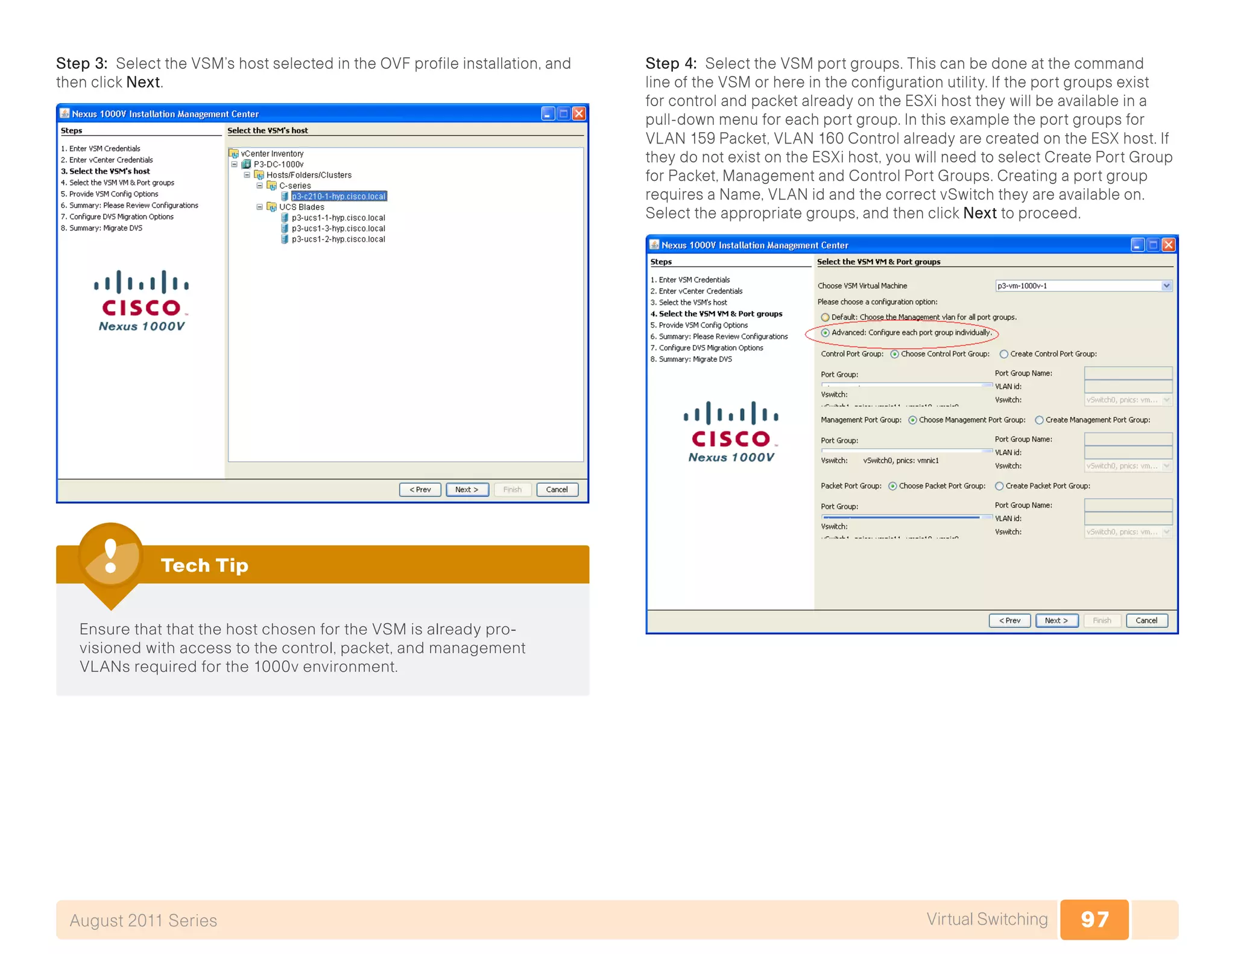The width and height of the screenshot is (1235, 954).
Task: Close the VSM VM & Port groups window
Action: [1169, 245]
